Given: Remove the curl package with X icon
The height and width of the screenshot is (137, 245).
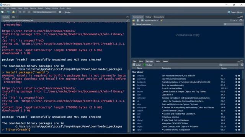Looking at the screenshot, I should click(239, 114).
